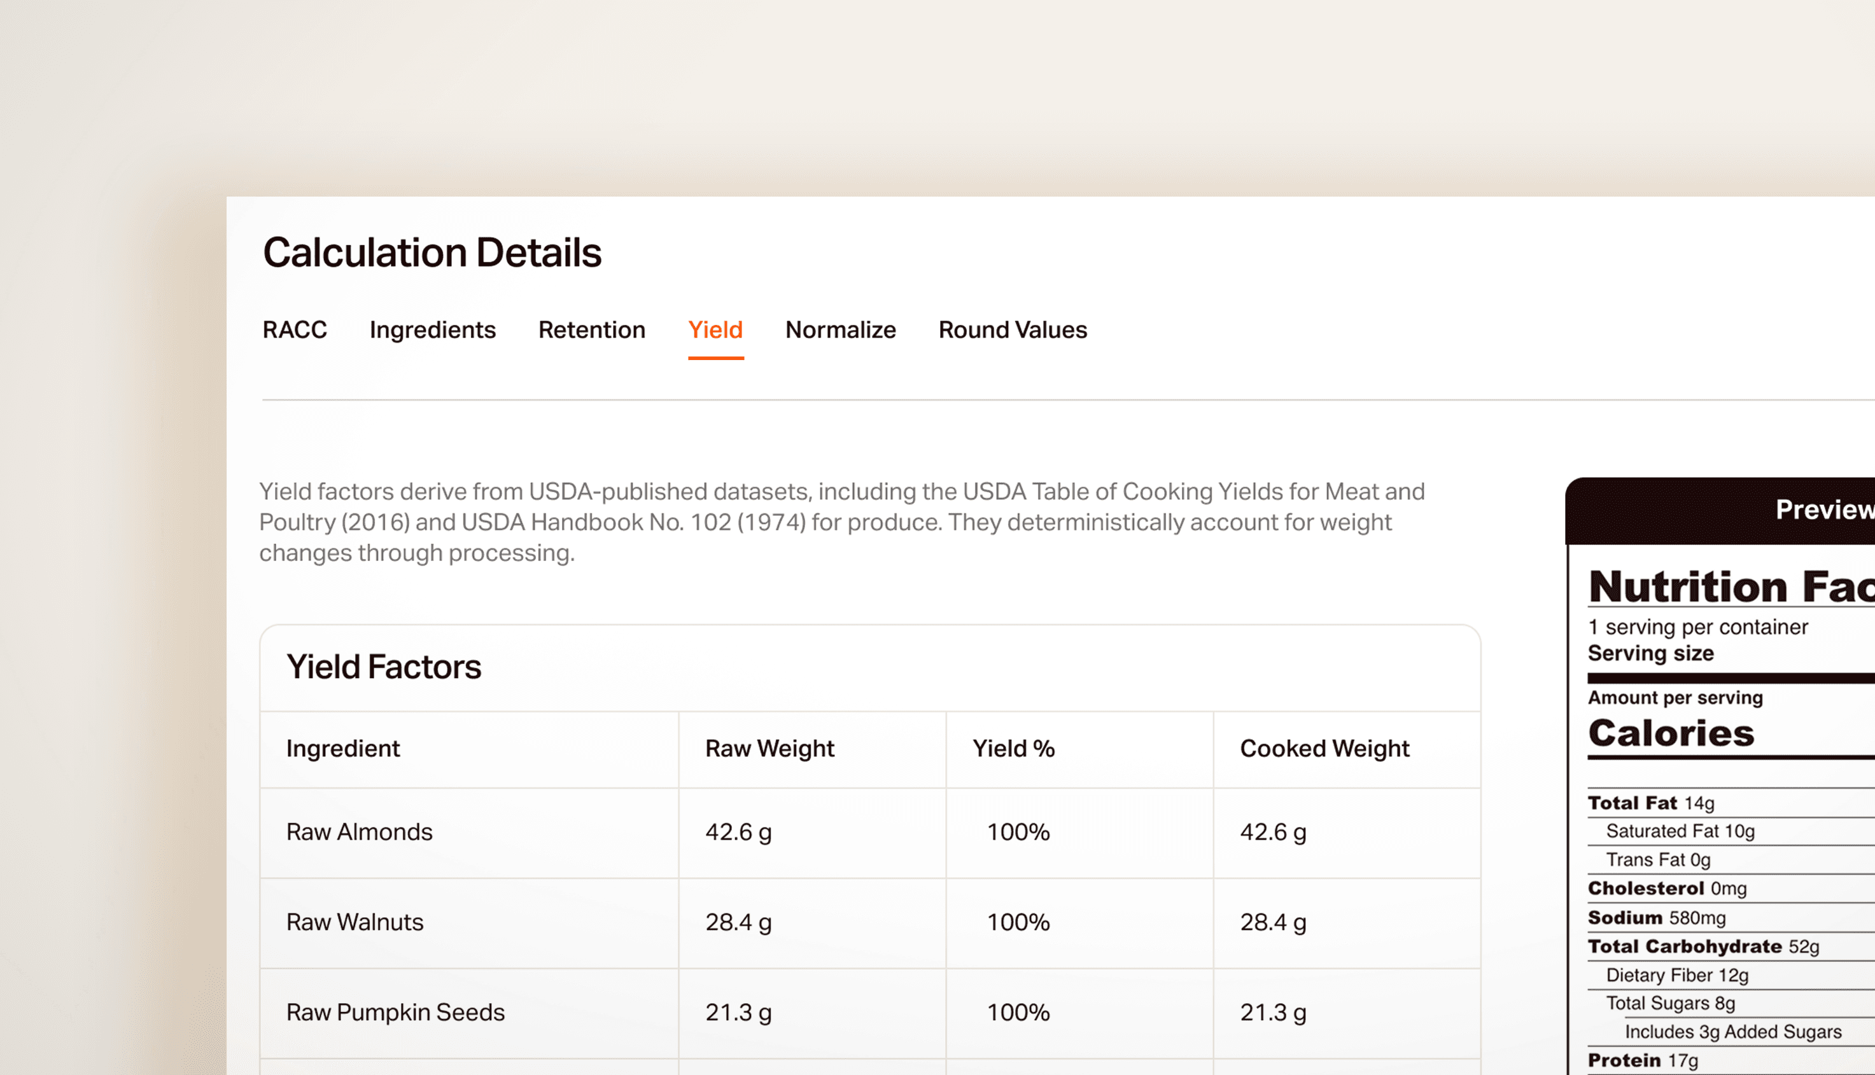Click the Yield Factors card title
Screen dimensions: 1875x1075
383,667
